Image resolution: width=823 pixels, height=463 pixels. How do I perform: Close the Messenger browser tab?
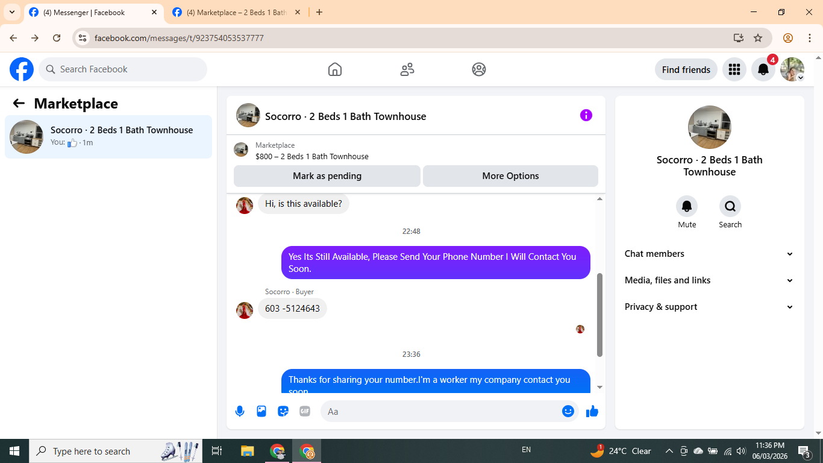coord(154,12)
